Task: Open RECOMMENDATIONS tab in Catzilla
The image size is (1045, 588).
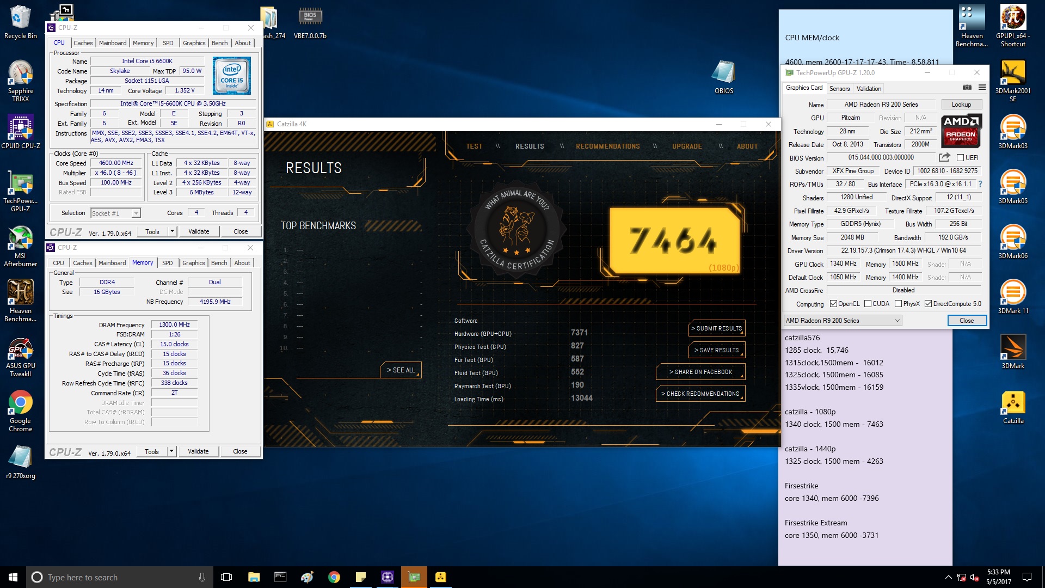Action: (608, 146)
